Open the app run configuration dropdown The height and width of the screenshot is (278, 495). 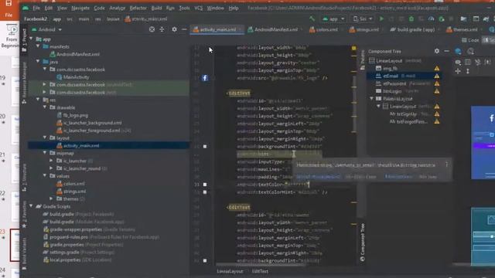click(x=333, y=19)
